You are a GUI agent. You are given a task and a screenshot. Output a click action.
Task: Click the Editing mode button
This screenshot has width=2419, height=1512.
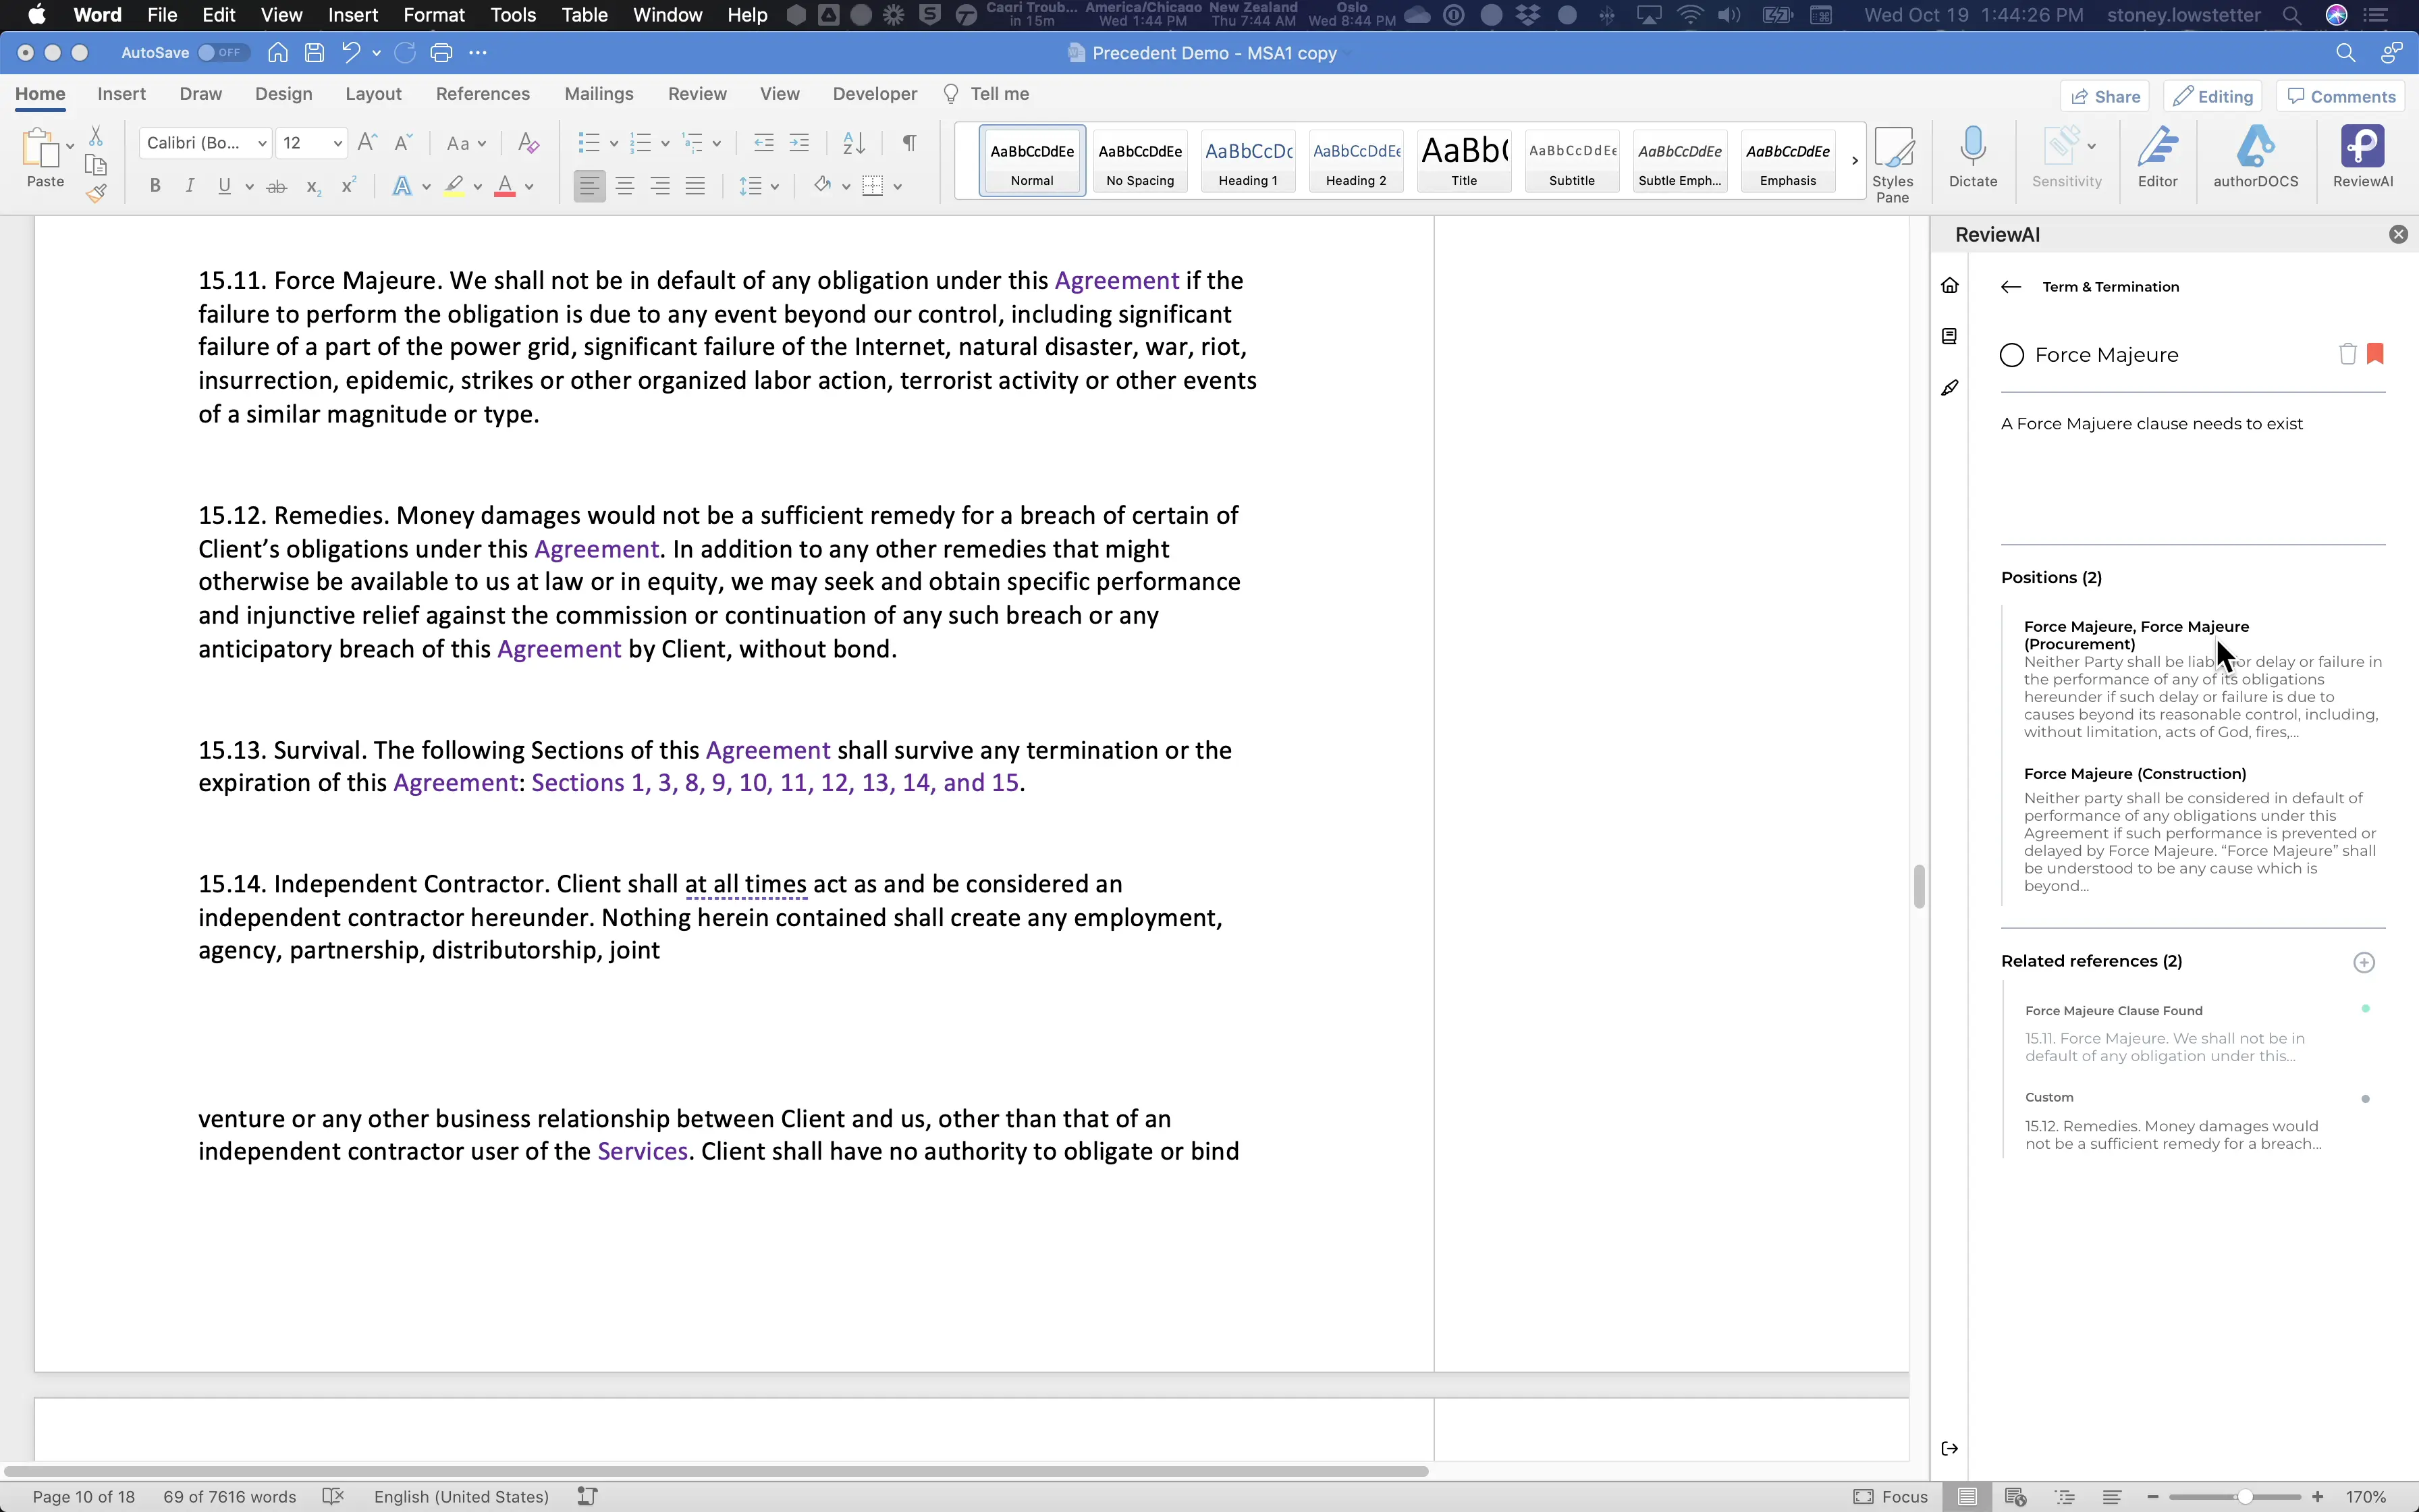2213,96
